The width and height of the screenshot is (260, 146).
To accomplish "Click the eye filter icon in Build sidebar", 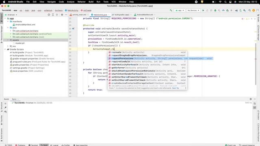I will [5, 112].
